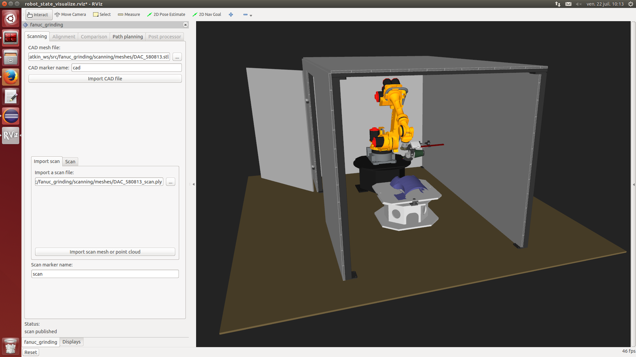
Task: Open the toolbar minus dropdown arrow
Action: click(x=251, y=15)
